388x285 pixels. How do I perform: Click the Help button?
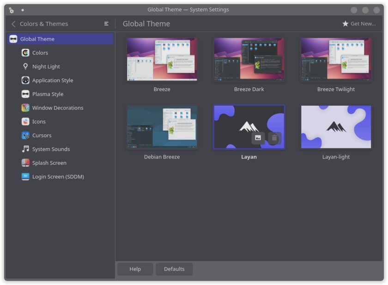(x=135, y=269)
